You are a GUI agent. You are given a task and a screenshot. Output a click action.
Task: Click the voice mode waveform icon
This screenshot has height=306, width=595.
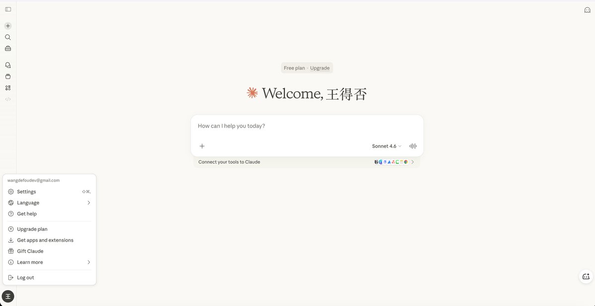413,146
